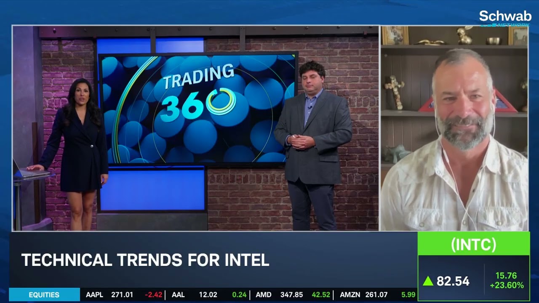
Task: Click the AMZN ticker symbol
Action: 350,295
